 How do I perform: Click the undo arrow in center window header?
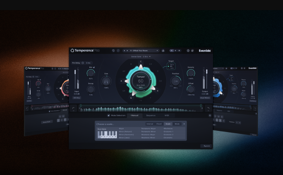coord(113,51)
